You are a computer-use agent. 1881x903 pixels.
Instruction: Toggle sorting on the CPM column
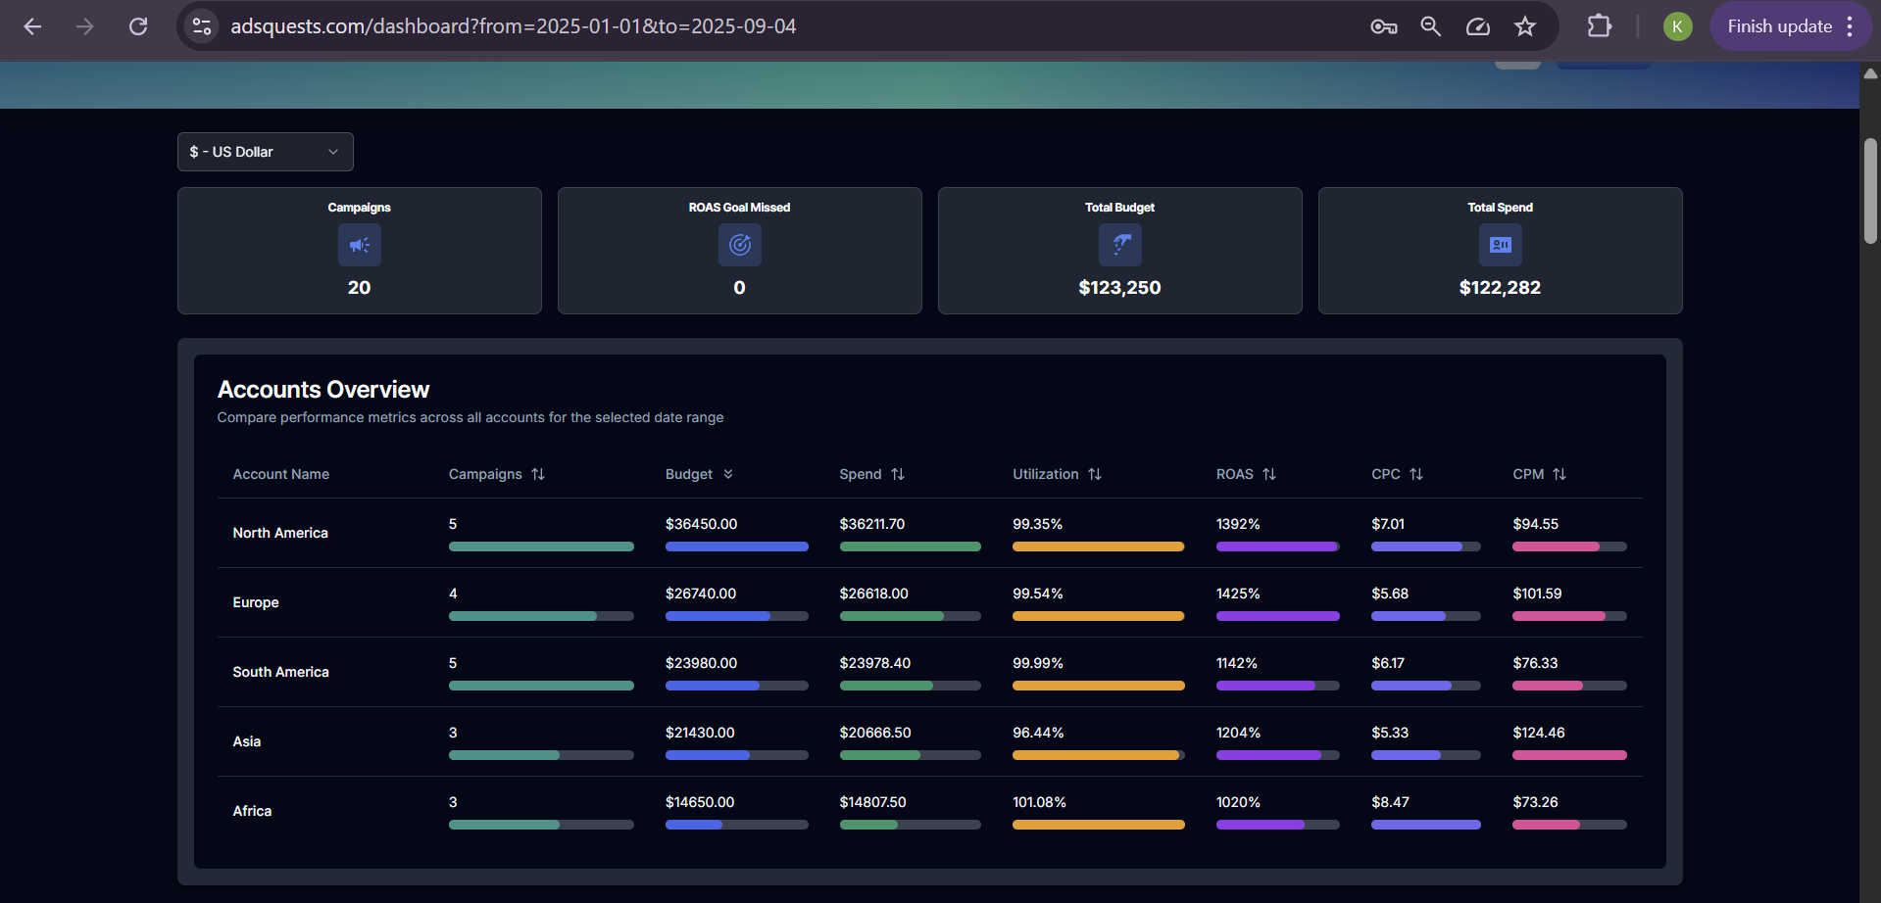[1560, 474]
